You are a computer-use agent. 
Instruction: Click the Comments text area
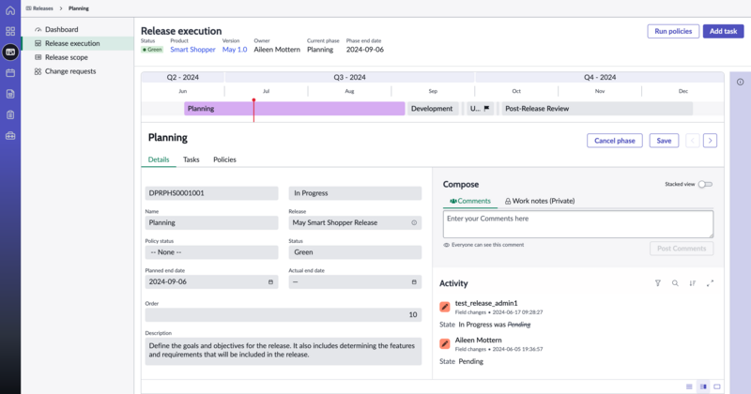pyautogui.click(x=578, y=224)
